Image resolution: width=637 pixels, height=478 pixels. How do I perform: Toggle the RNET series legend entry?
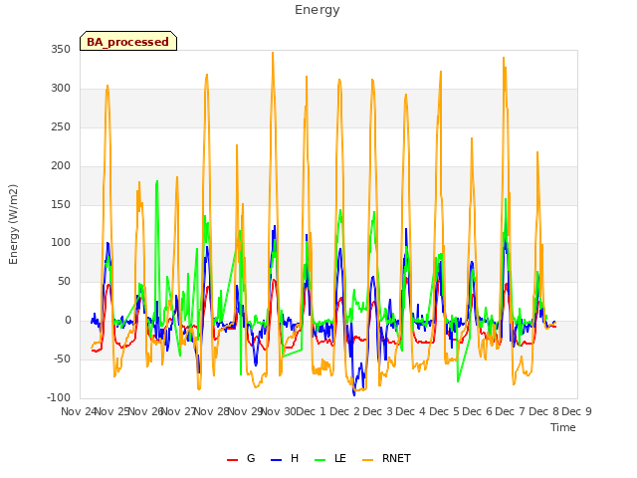pos(386,458)
